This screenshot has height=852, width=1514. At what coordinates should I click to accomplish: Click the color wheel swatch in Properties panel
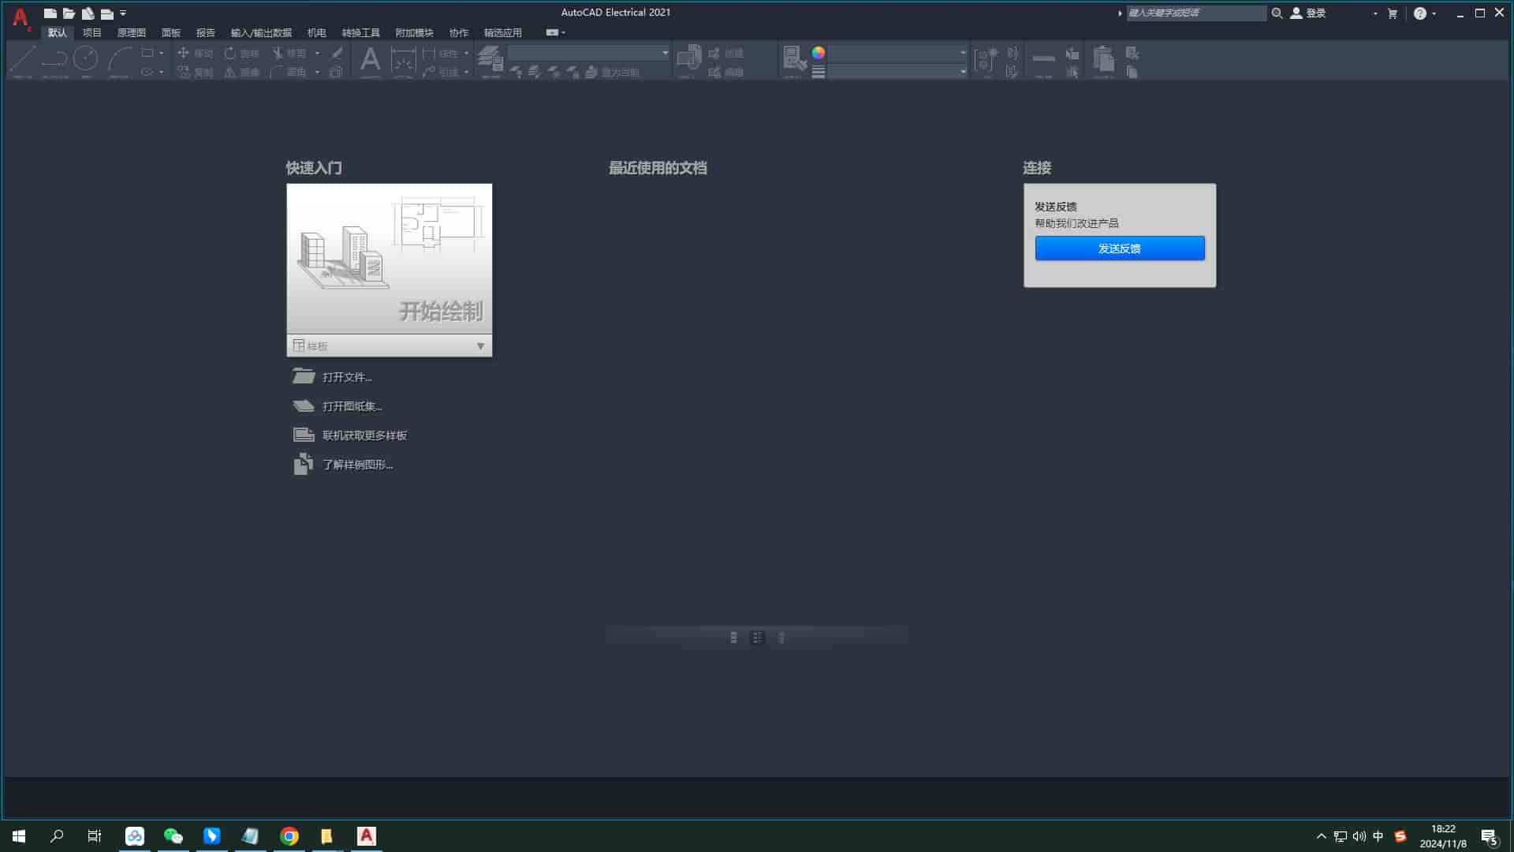(x=819, y=53)
